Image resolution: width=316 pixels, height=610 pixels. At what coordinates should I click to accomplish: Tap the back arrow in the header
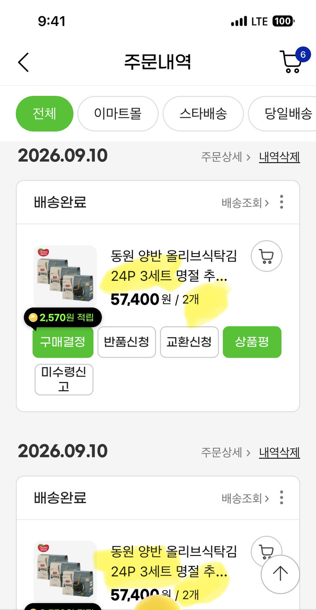(23, 62)
